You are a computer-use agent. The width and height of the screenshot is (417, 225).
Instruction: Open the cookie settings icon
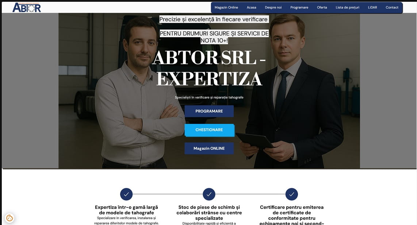[x=9, y=218]
